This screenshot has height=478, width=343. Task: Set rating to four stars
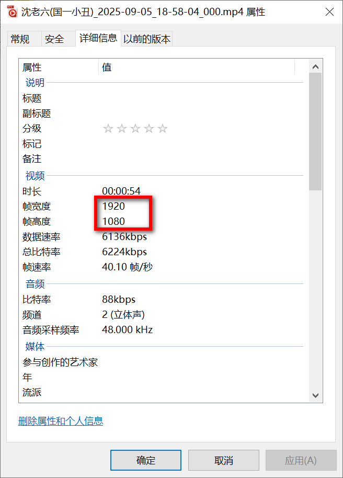pyautogui.click(x=149, y=128)
